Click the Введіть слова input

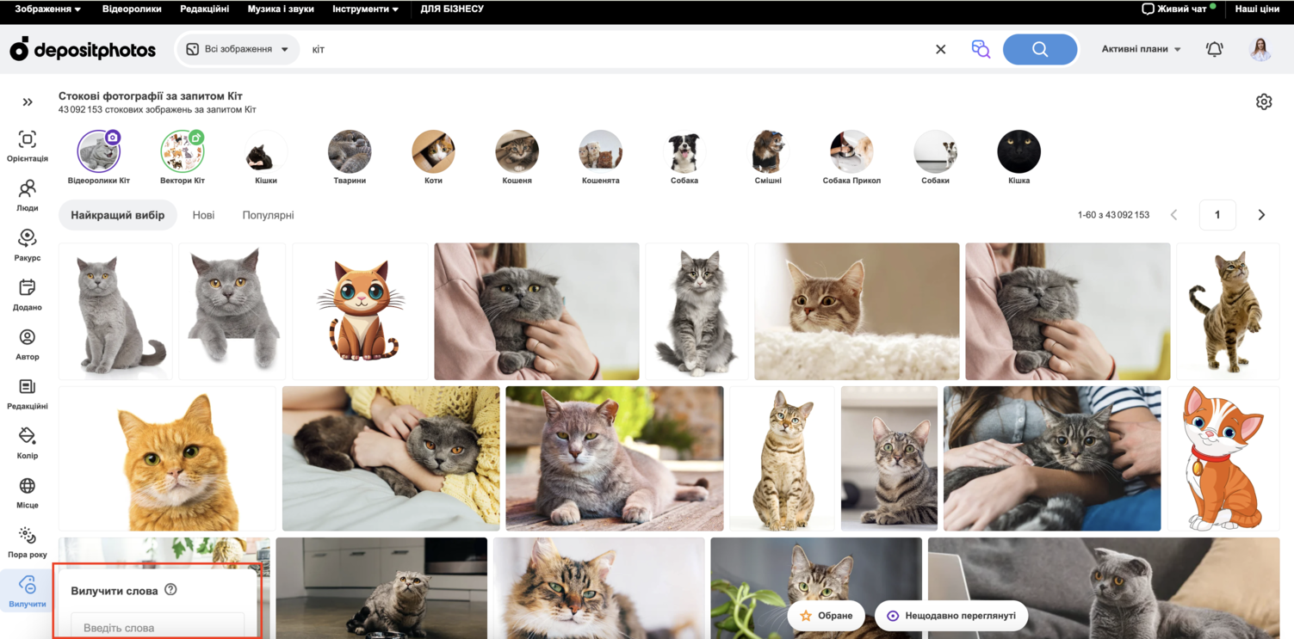point(158,627)
